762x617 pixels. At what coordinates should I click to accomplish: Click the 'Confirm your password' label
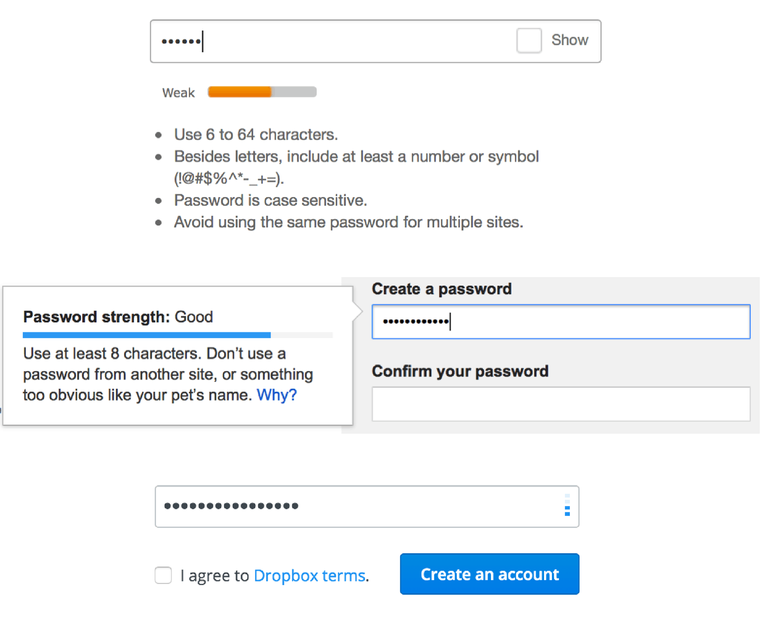[460, 371]
